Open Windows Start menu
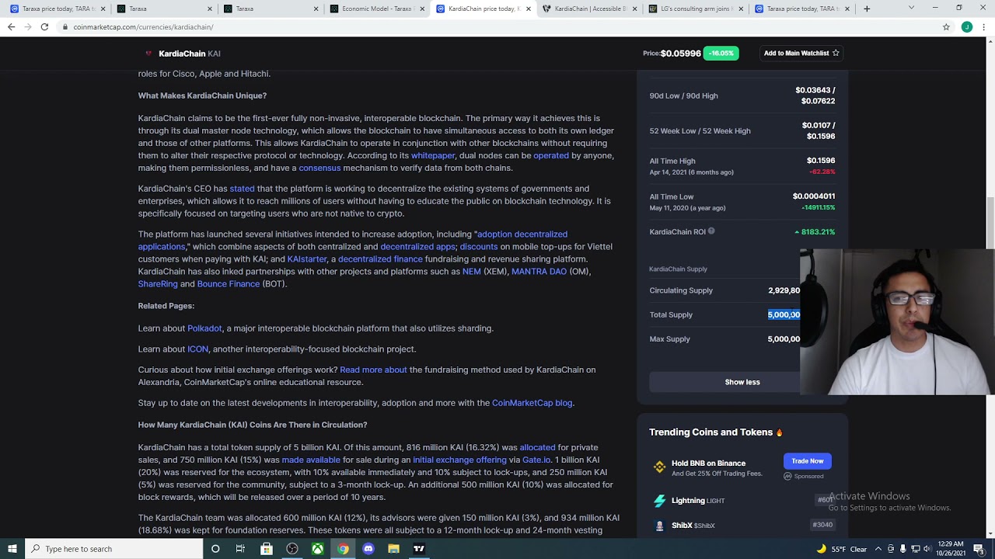The height and width of the screenshot is (559, 995). tap(12, 549)
